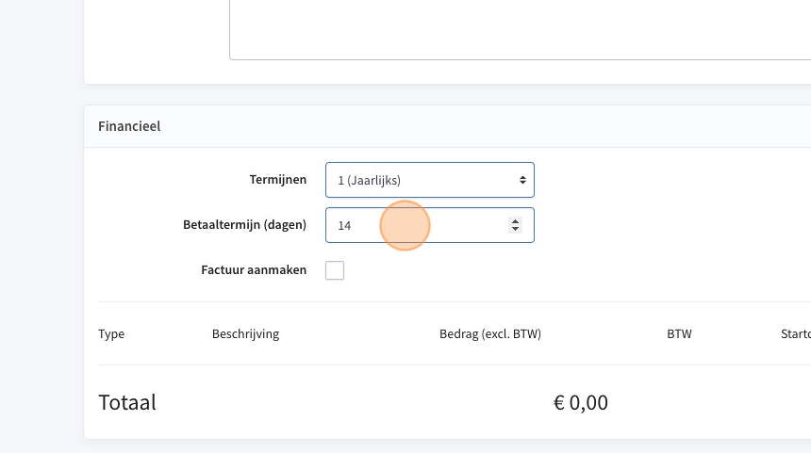Click the Factuur aanmaken label

254,269
